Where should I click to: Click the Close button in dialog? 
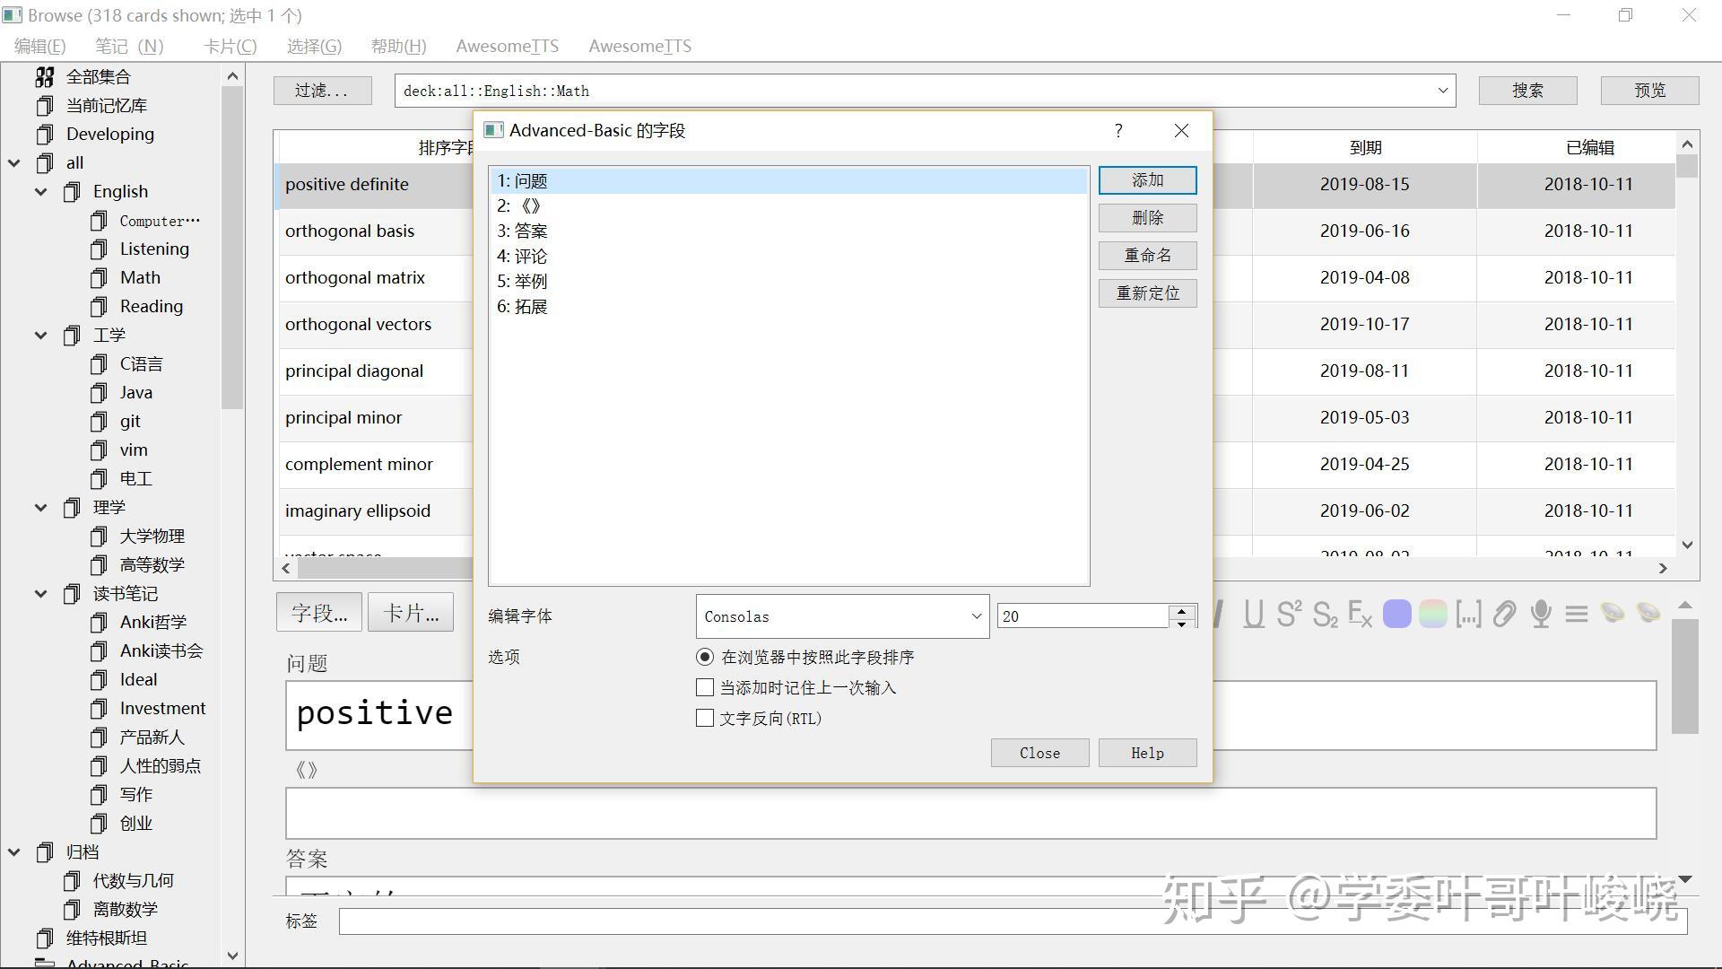[1039, 753]
